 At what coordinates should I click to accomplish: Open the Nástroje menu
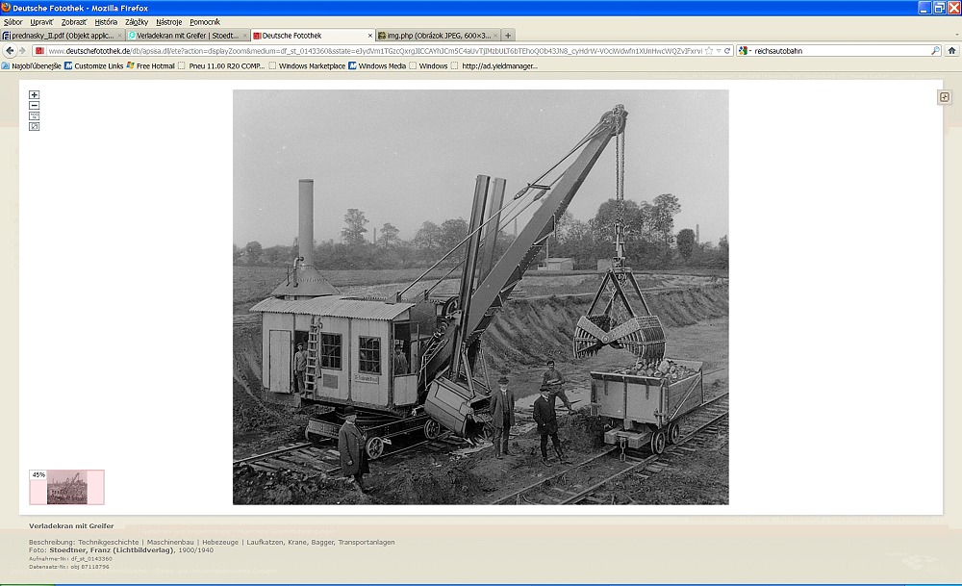click(168, 21)
